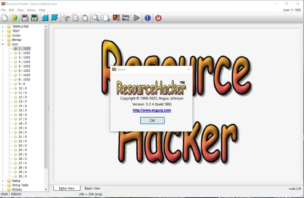Click the New blank script toolbar icon
The image size is (304, 198).
click(x=5, y=18)
